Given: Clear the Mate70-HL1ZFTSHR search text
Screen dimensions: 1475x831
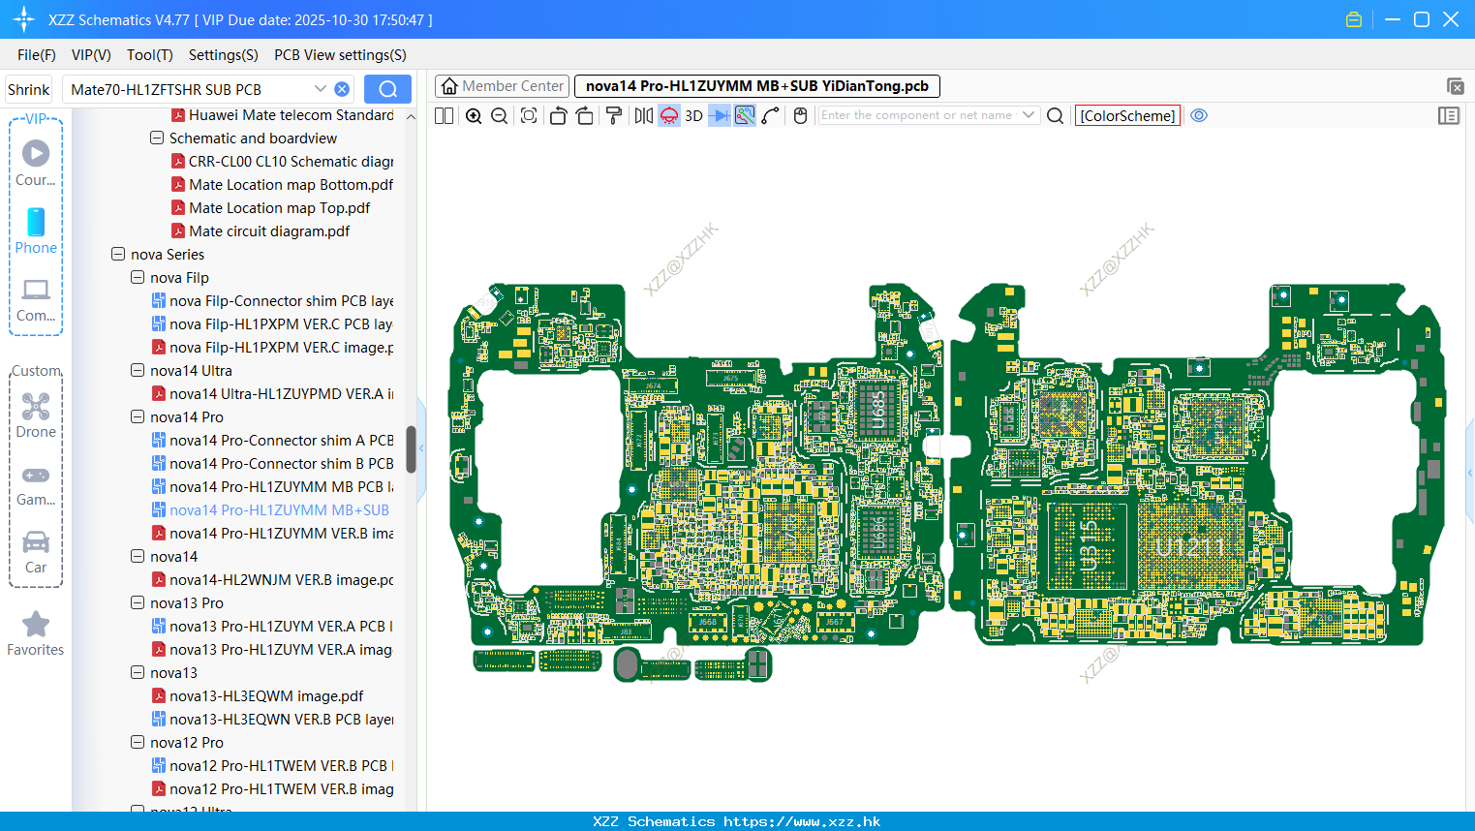Looking at the screenshot, I should [342, 89].
